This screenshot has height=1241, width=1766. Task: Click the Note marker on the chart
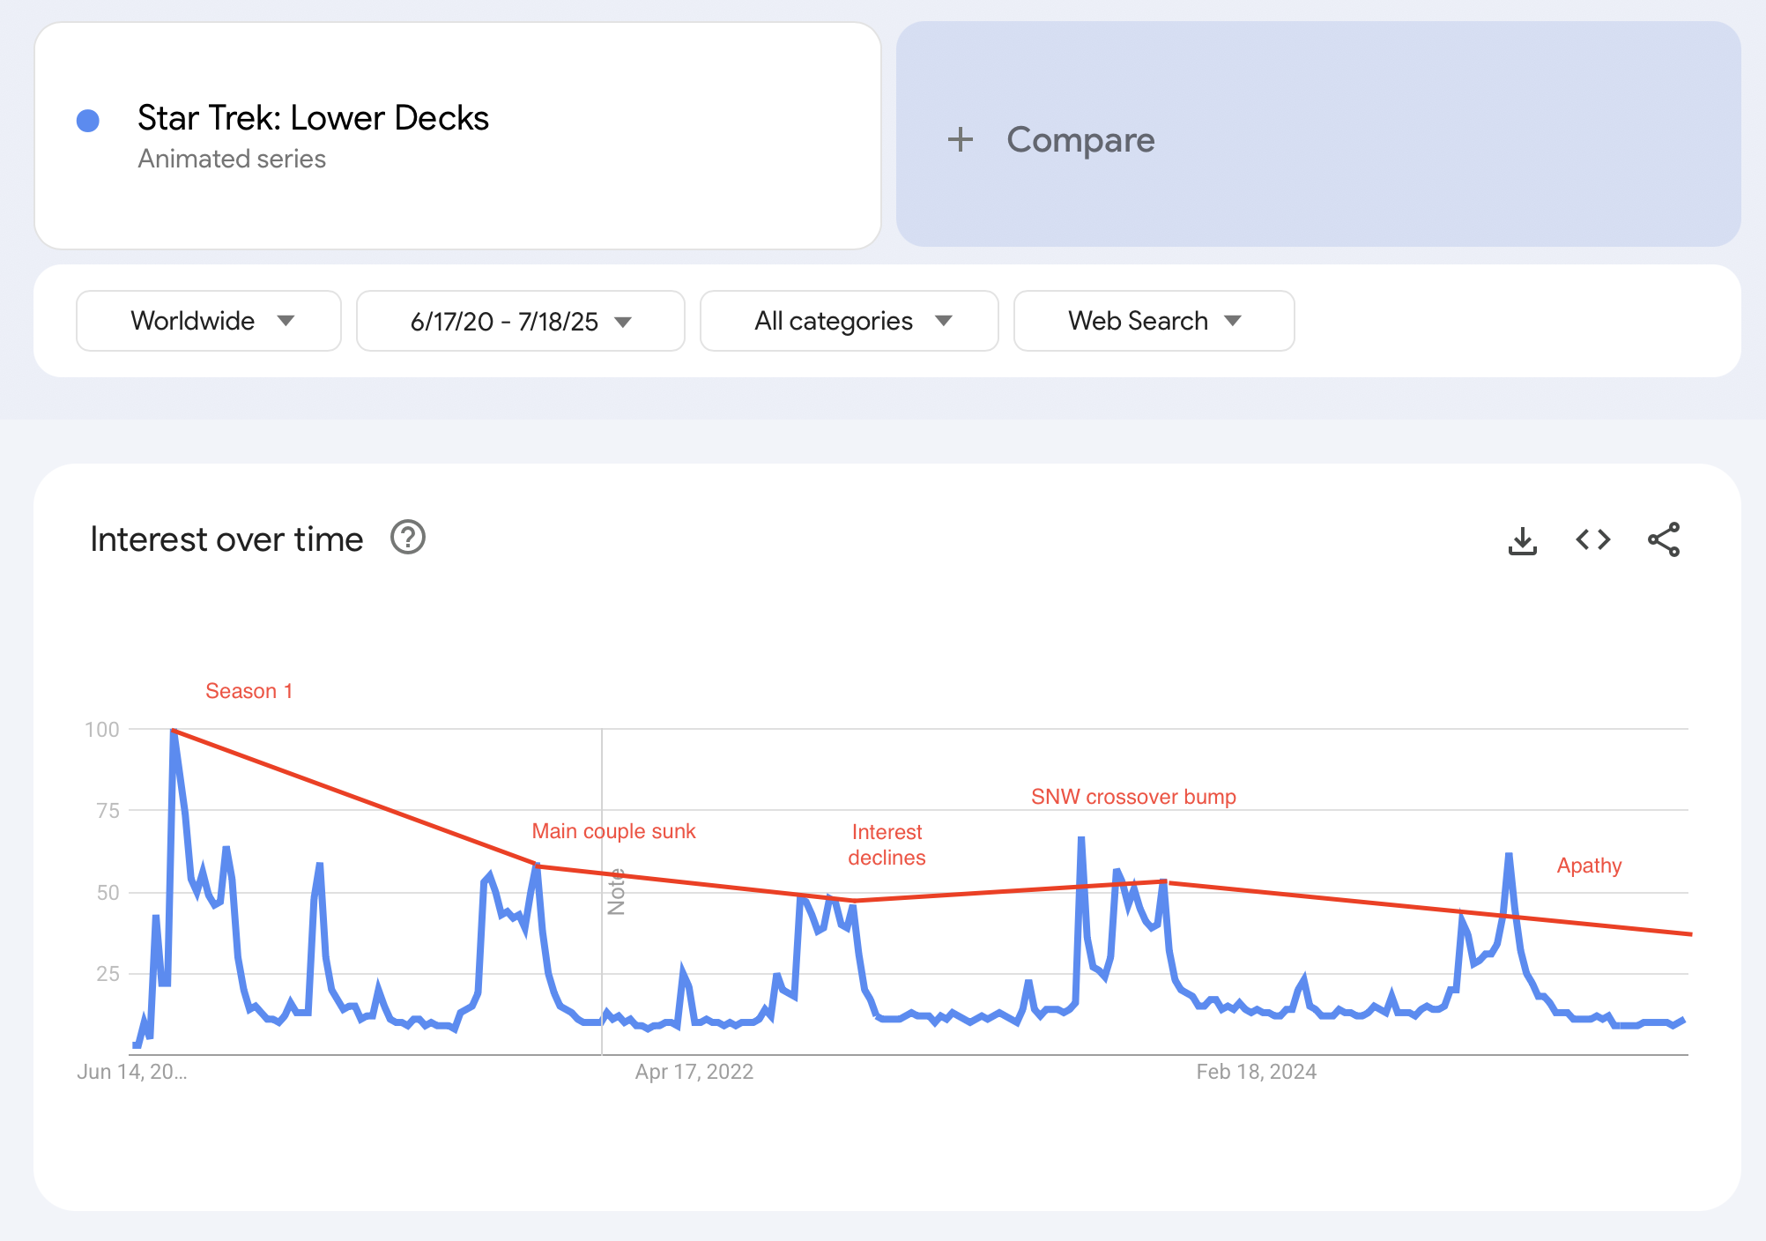[616, 891]
